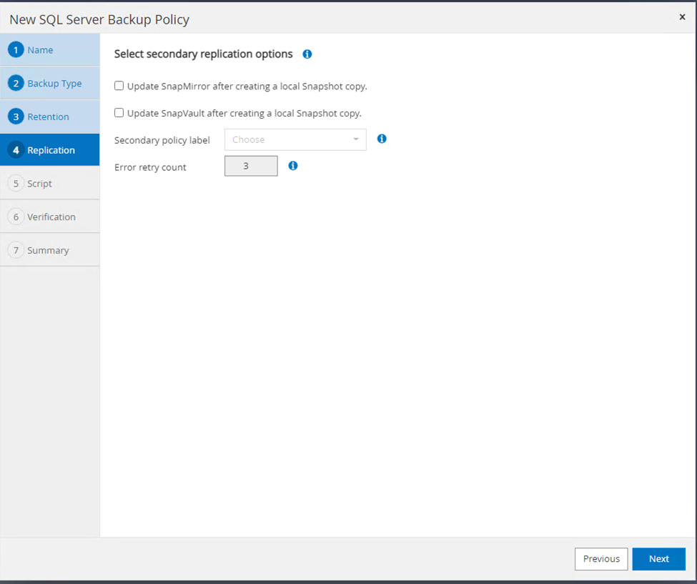Click info icon next to Secondary policy label
Viewport: 697px width, 584px height.
[382, 139]
